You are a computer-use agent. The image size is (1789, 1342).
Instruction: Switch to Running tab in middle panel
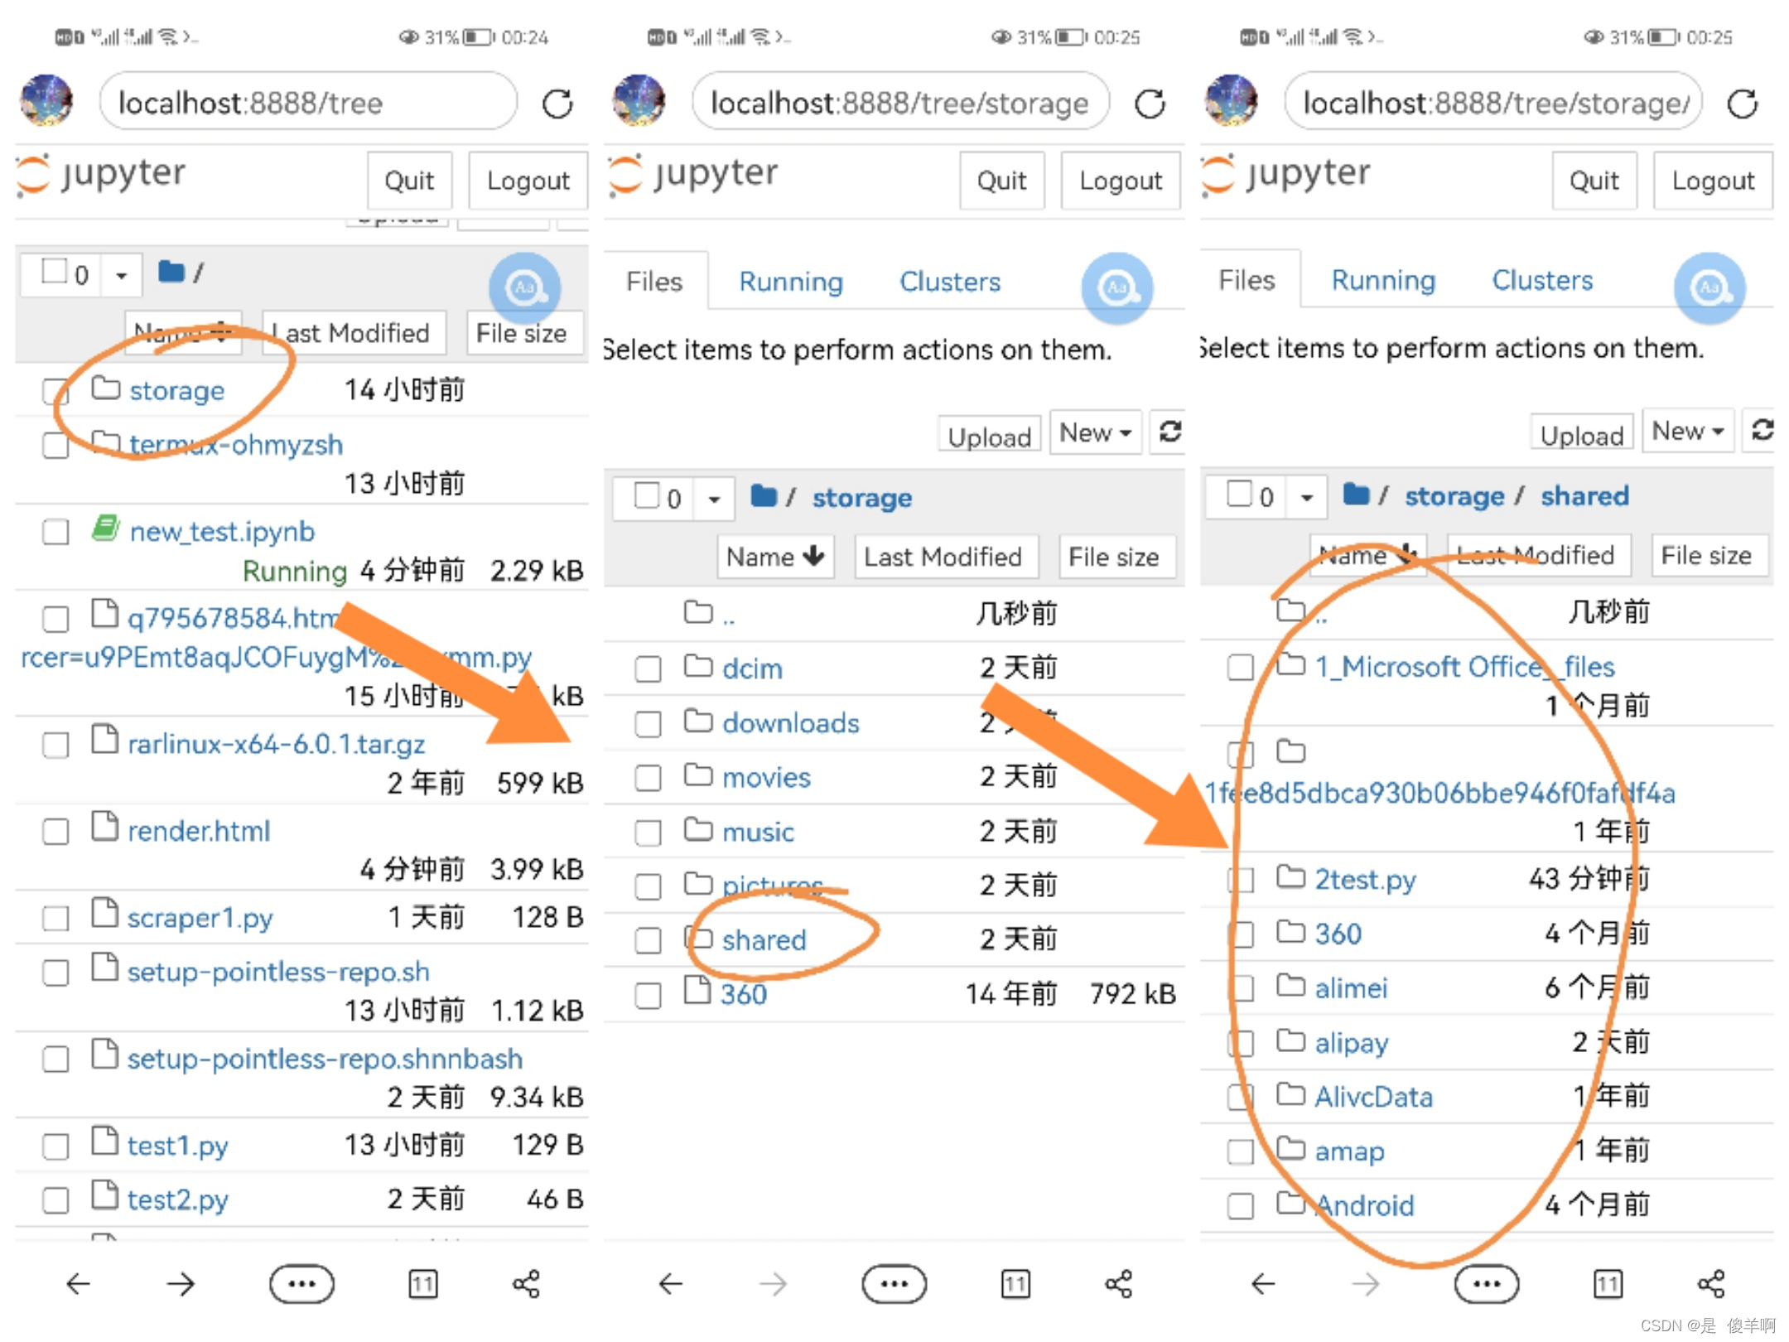tap(791, 282)
